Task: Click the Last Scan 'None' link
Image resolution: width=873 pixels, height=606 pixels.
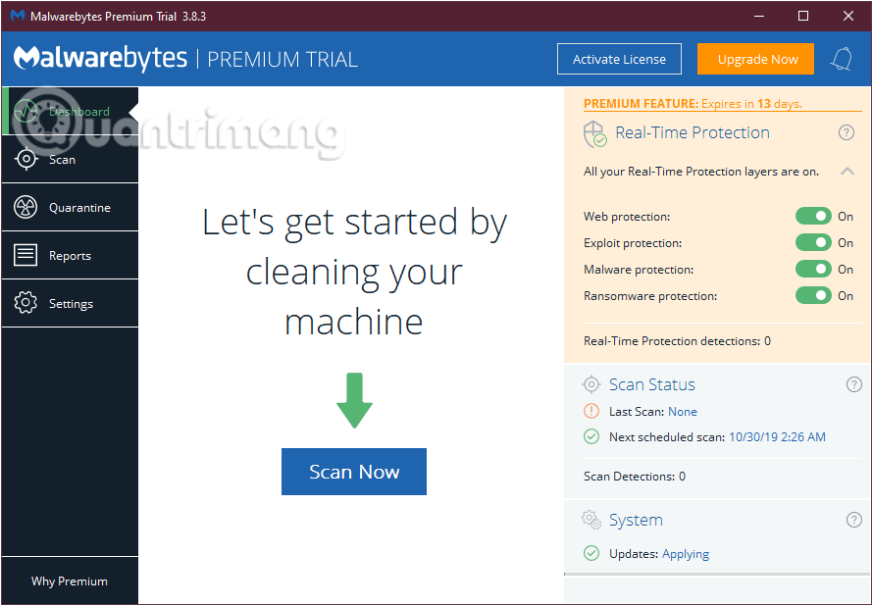Action: pyautogui.click(x=683, y=412)
